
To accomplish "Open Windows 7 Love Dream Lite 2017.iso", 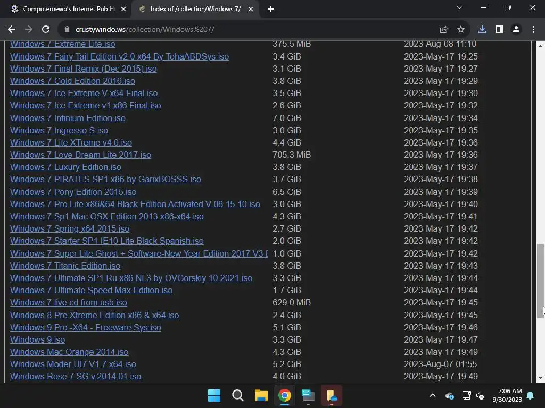I will coord(81,155).
